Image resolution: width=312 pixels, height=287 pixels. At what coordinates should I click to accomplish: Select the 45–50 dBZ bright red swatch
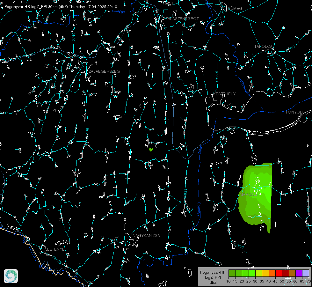(279, 273)
